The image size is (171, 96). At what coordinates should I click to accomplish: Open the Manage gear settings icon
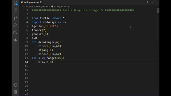[x=15, y=92]
